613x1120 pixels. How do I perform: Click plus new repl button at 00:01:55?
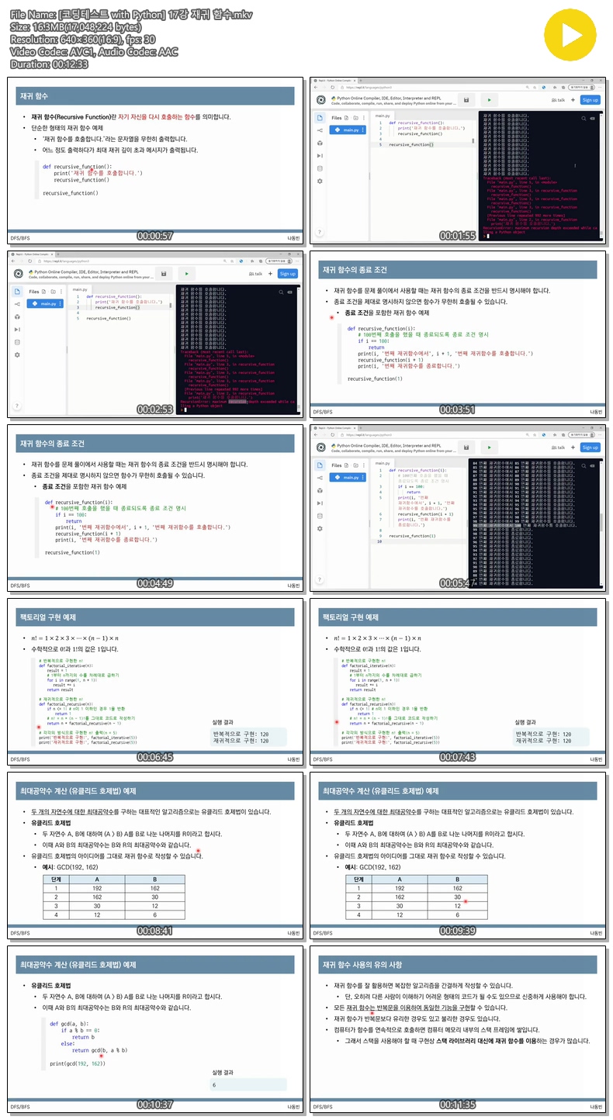click(573, 100)
